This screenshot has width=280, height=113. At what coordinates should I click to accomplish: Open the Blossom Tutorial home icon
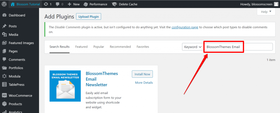pos(13,4)
